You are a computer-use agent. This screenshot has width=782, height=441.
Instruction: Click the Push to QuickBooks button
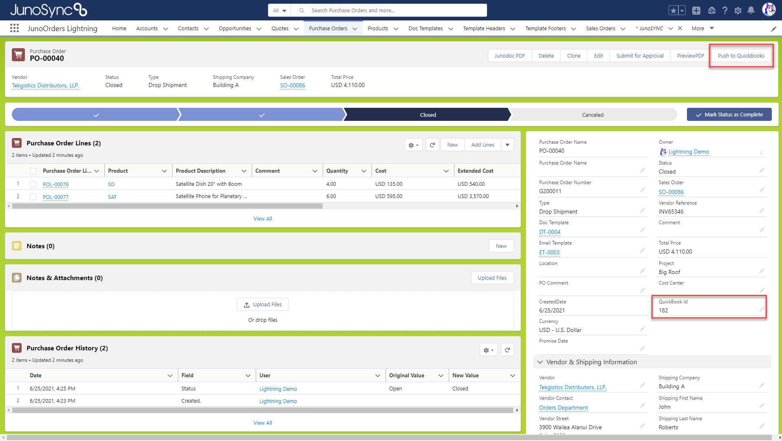741,56
